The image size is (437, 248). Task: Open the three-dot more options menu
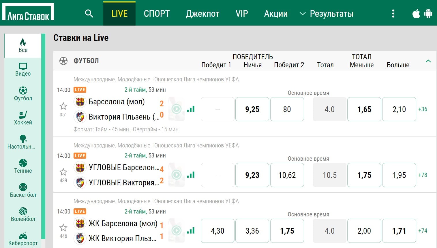click(393, 14)
